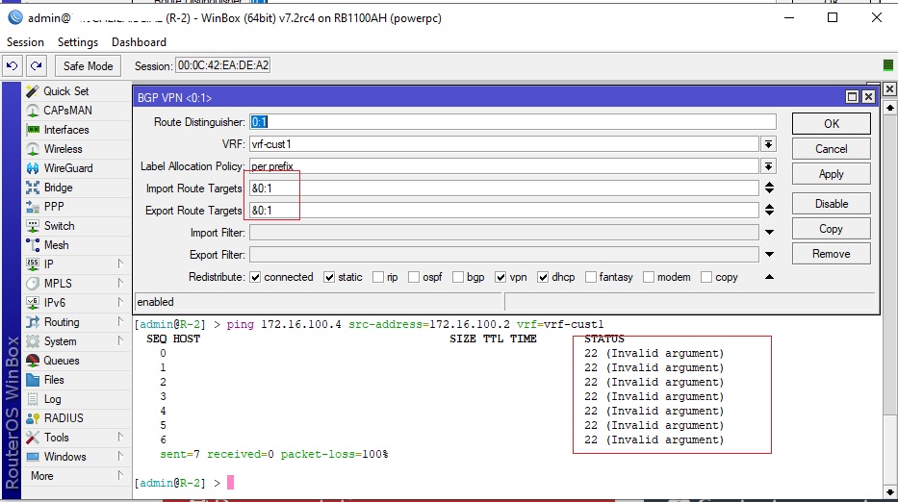Screen dimensions: 898x502
Task: Toggle the connected redistribute checkbox
Action: point(255,277)
